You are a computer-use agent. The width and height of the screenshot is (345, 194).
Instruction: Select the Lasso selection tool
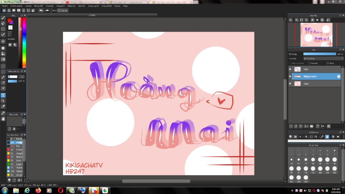(3, 72)
